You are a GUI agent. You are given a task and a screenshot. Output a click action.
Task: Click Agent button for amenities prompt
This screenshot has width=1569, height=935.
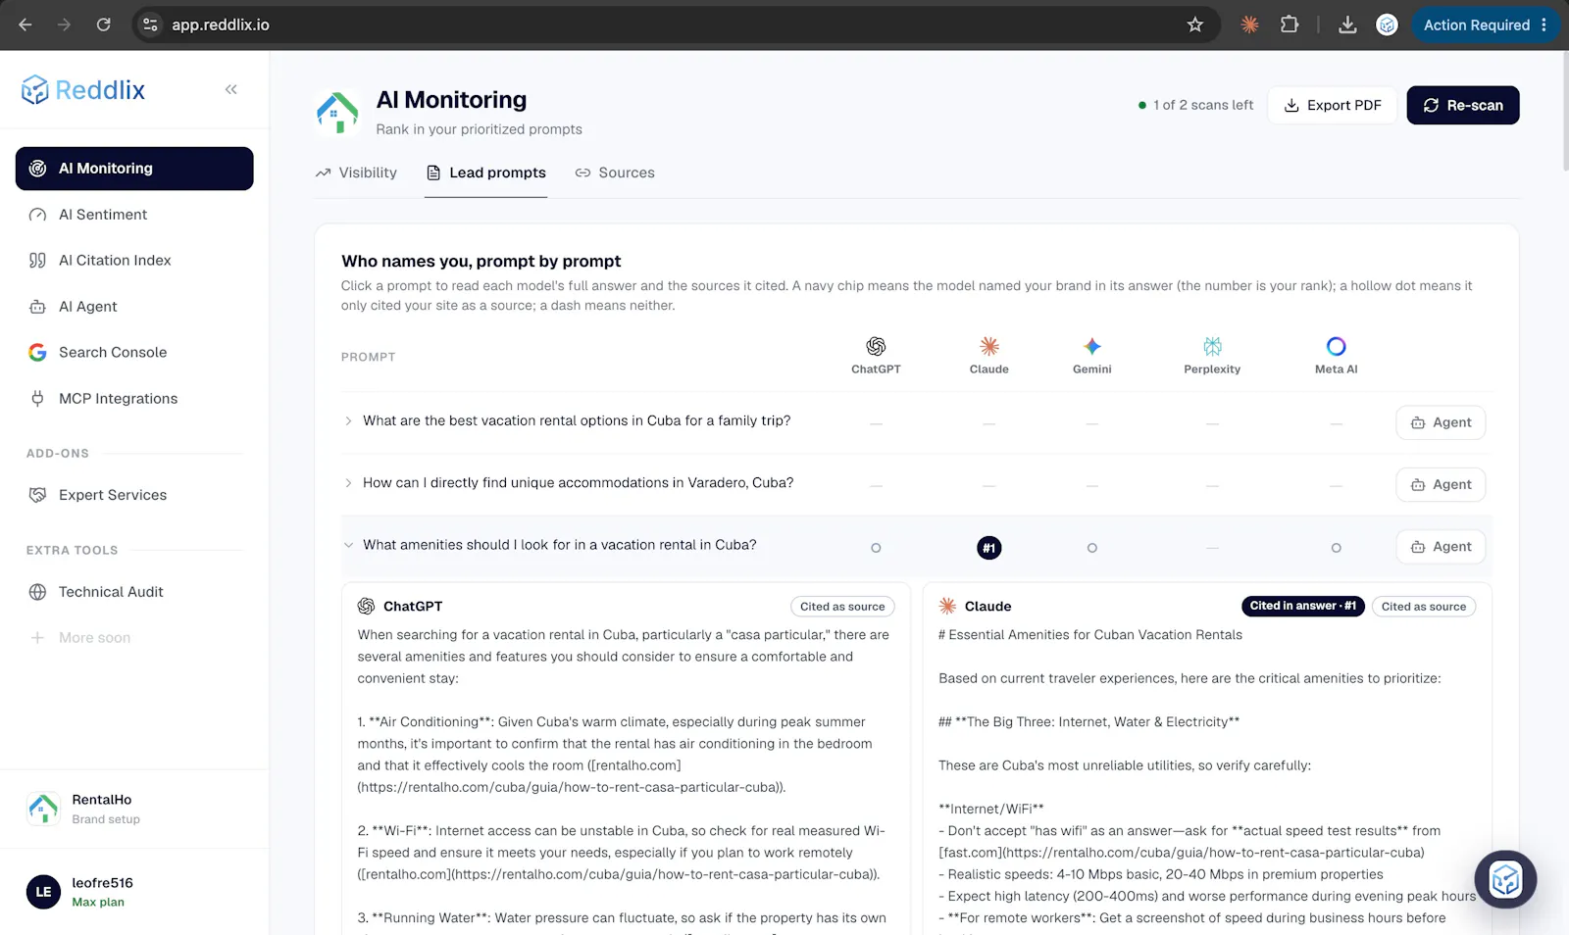pos(1441,547)
